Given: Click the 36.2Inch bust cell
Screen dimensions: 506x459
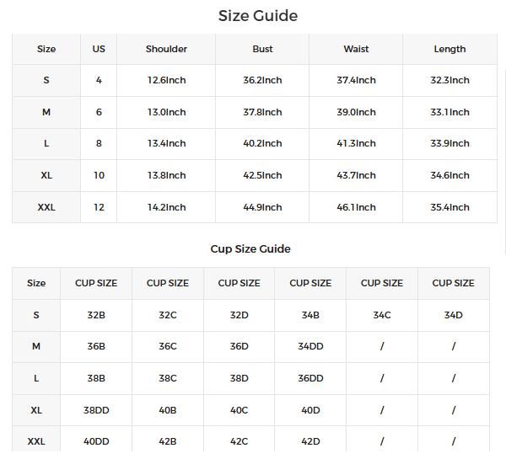Looking at the screenshot, I should [262, 80].
